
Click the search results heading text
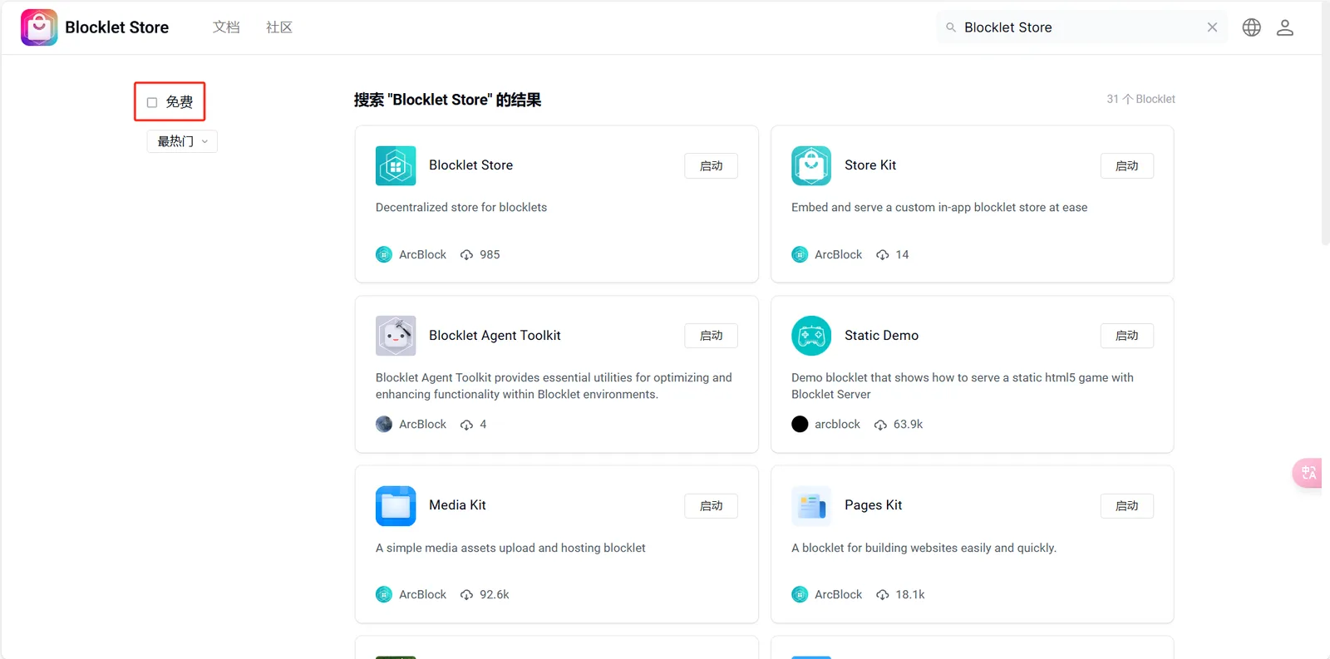click(447, 100)
